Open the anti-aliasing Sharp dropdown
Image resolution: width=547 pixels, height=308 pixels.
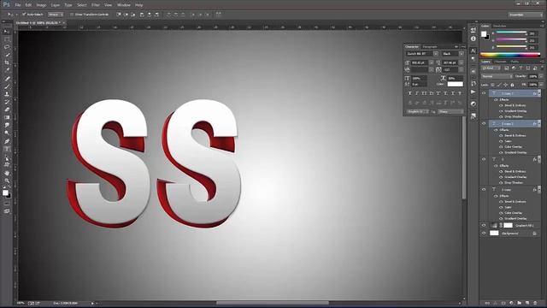tap(451, 111)
